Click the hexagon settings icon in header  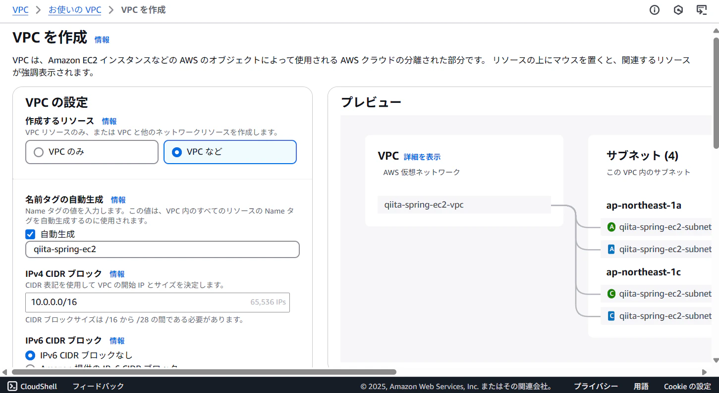coord(678,10)
